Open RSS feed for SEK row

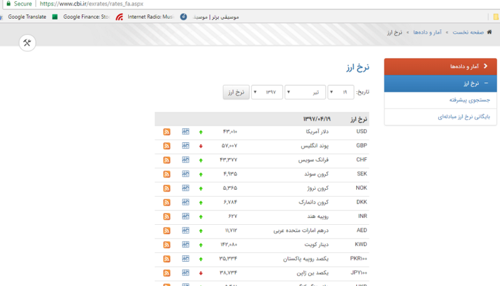tap(166, 174)
